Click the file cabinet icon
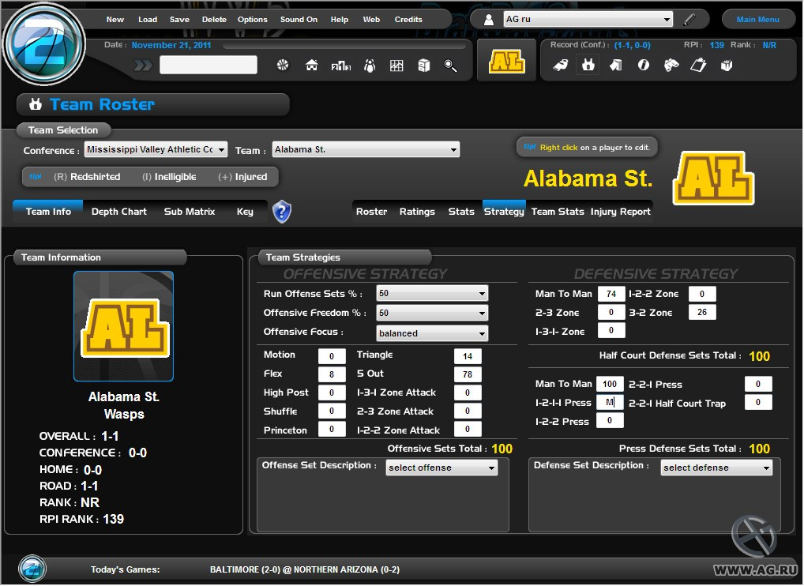The image size is (804, 586). pos(423,66)
